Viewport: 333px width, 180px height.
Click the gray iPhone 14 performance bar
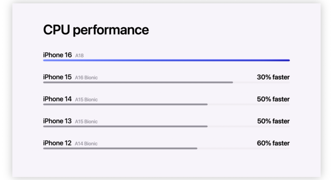click(125, 104)
